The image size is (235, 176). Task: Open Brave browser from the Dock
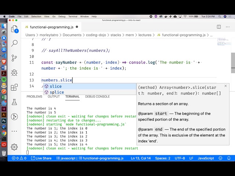tap(4, 62)
